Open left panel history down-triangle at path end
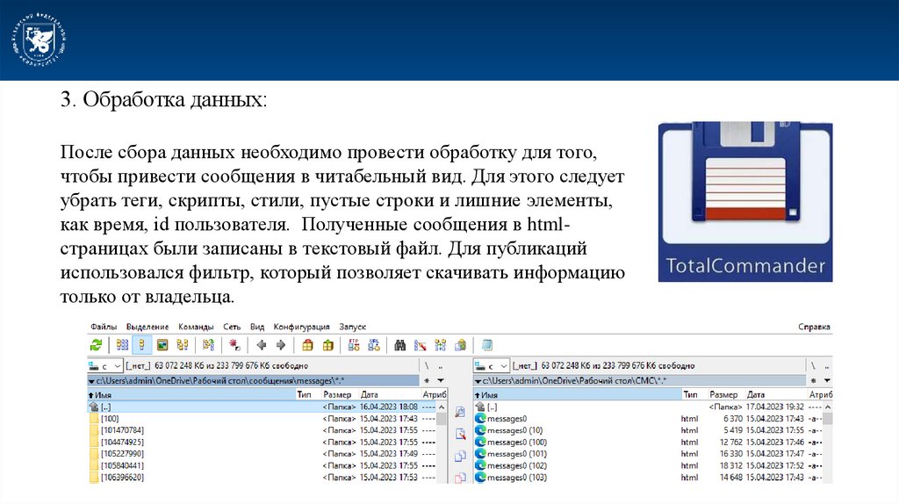The image size is (899, 504). pyautogui.click(x=441, y=381)
